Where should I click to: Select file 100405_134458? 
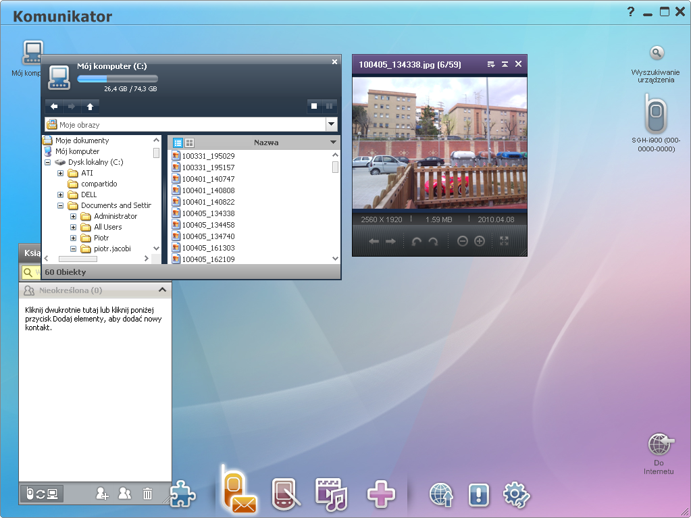(x=208, y=225)
